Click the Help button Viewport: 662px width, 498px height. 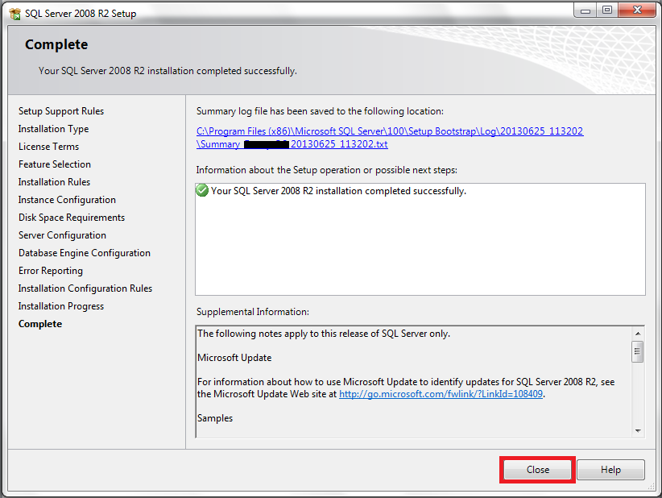[610, 470]
